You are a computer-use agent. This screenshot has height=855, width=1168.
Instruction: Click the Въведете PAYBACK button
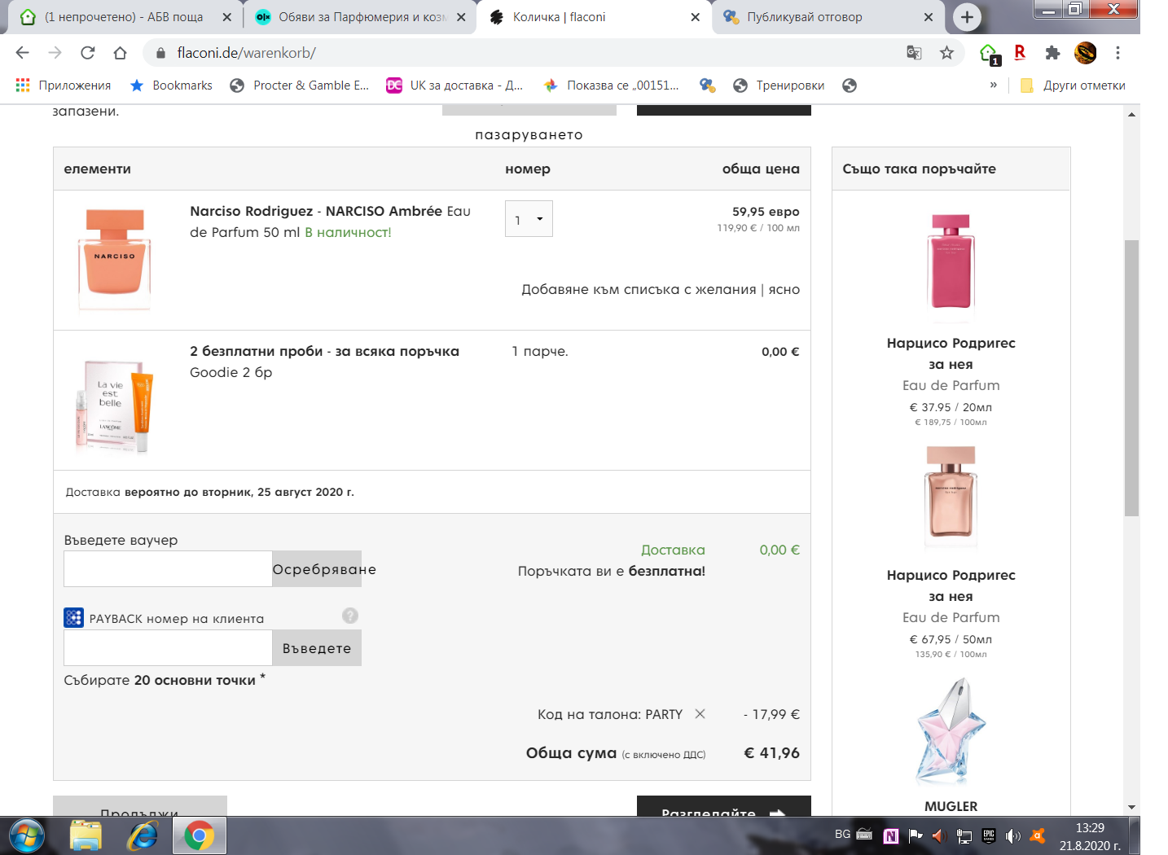(x=317, y=648)
